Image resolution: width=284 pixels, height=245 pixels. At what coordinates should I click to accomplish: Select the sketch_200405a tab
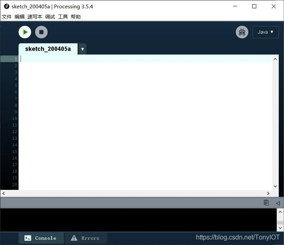(48, 49)
